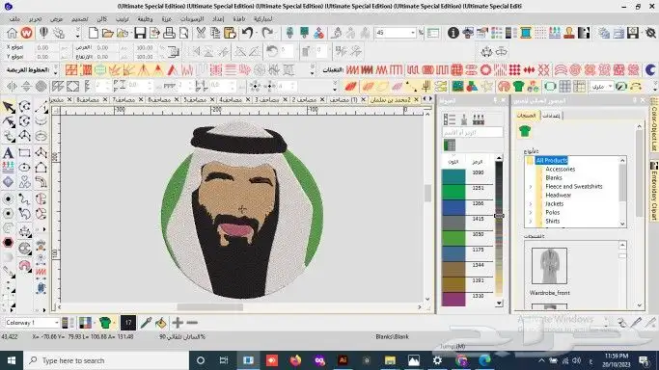Screen dimensions: 659x370
Task: Open the Color-Object List side tab
Action: [654, 126]
